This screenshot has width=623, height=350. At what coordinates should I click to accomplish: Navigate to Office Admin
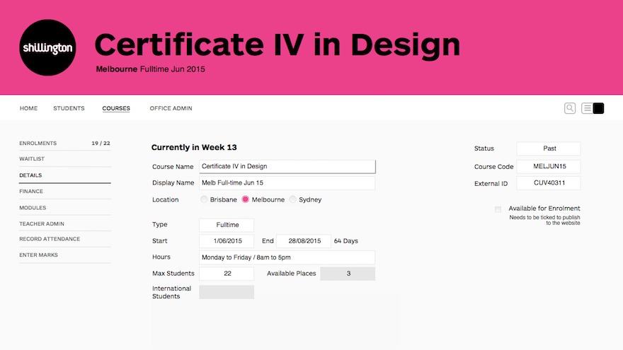(x=171, y=108)
